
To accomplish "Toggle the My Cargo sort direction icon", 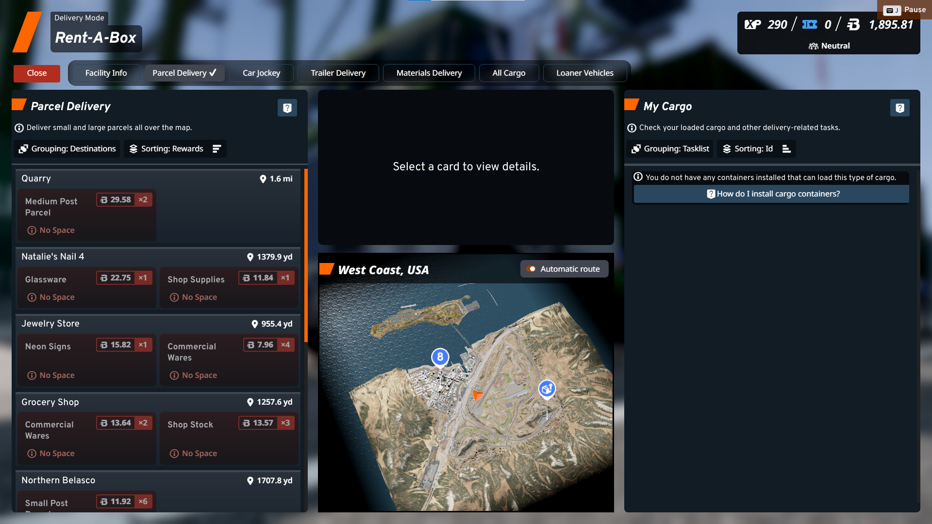I will (786, 149).
